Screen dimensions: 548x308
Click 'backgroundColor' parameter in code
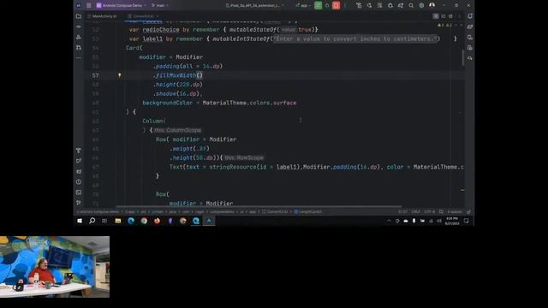coord(168,103)
